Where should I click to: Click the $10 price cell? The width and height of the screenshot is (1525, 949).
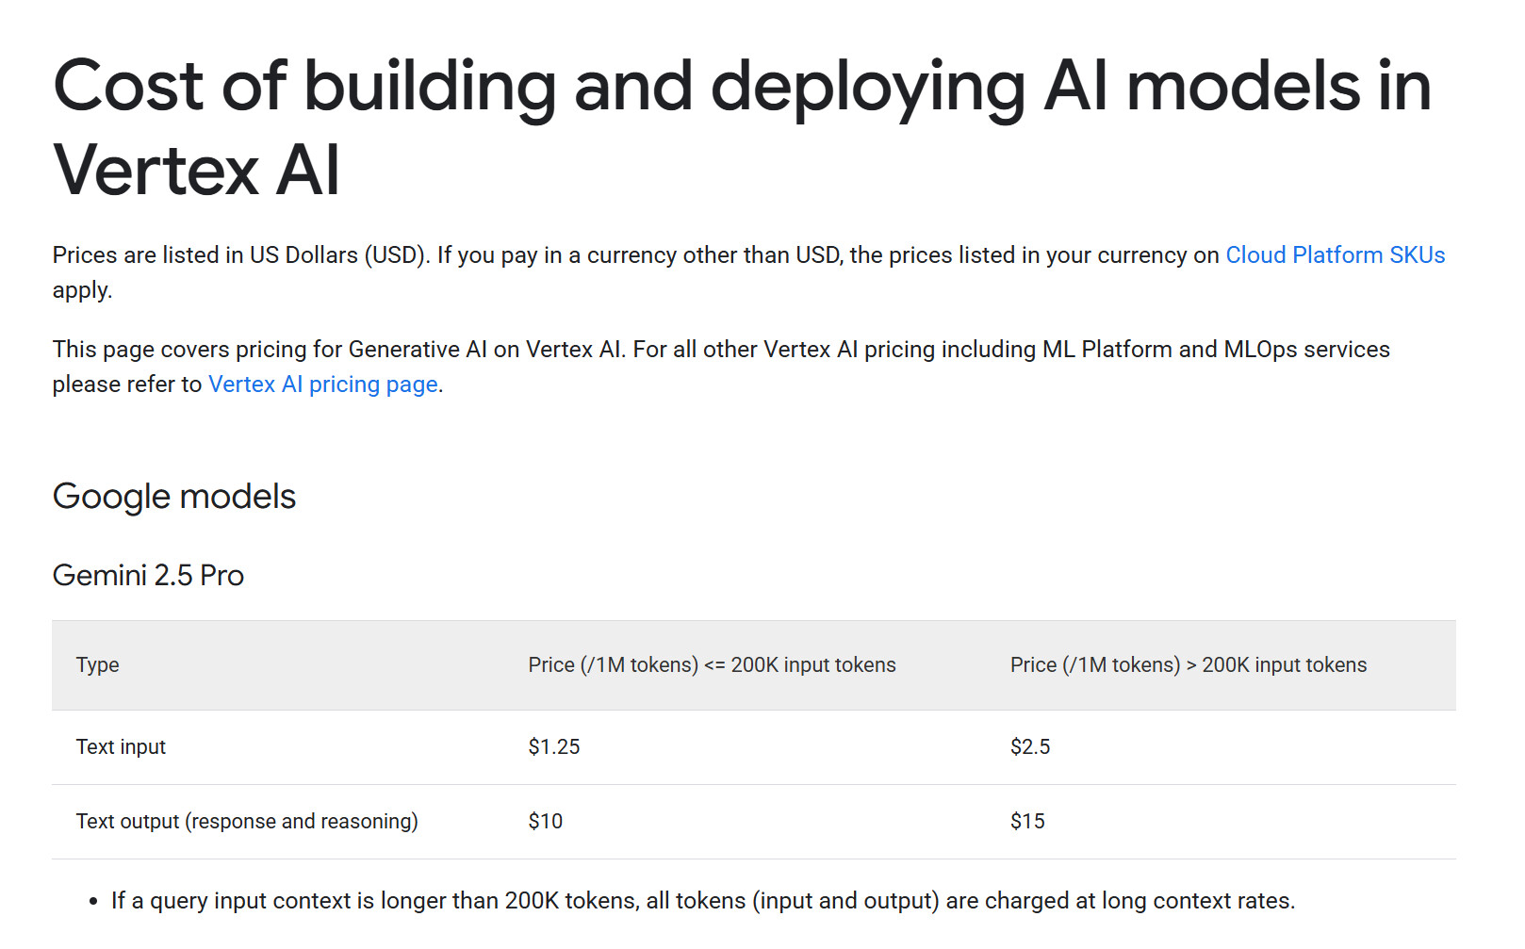coord(545,822)
